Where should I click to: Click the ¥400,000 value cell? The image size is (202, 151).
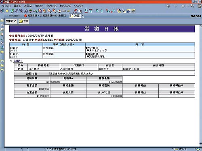[104, 96]
